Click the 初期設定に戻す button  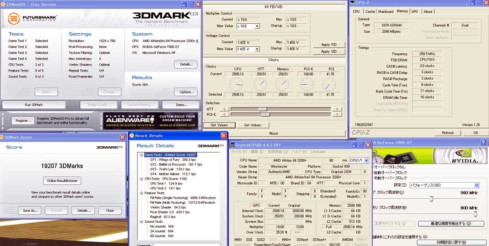(x=451, y=242)
